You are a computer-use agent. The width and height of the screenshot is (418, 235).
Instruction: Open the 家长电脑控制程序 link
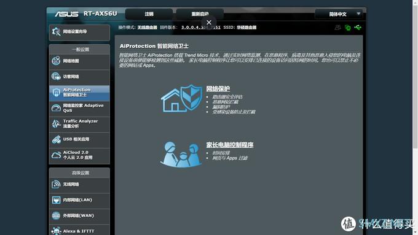click(229, 145)
